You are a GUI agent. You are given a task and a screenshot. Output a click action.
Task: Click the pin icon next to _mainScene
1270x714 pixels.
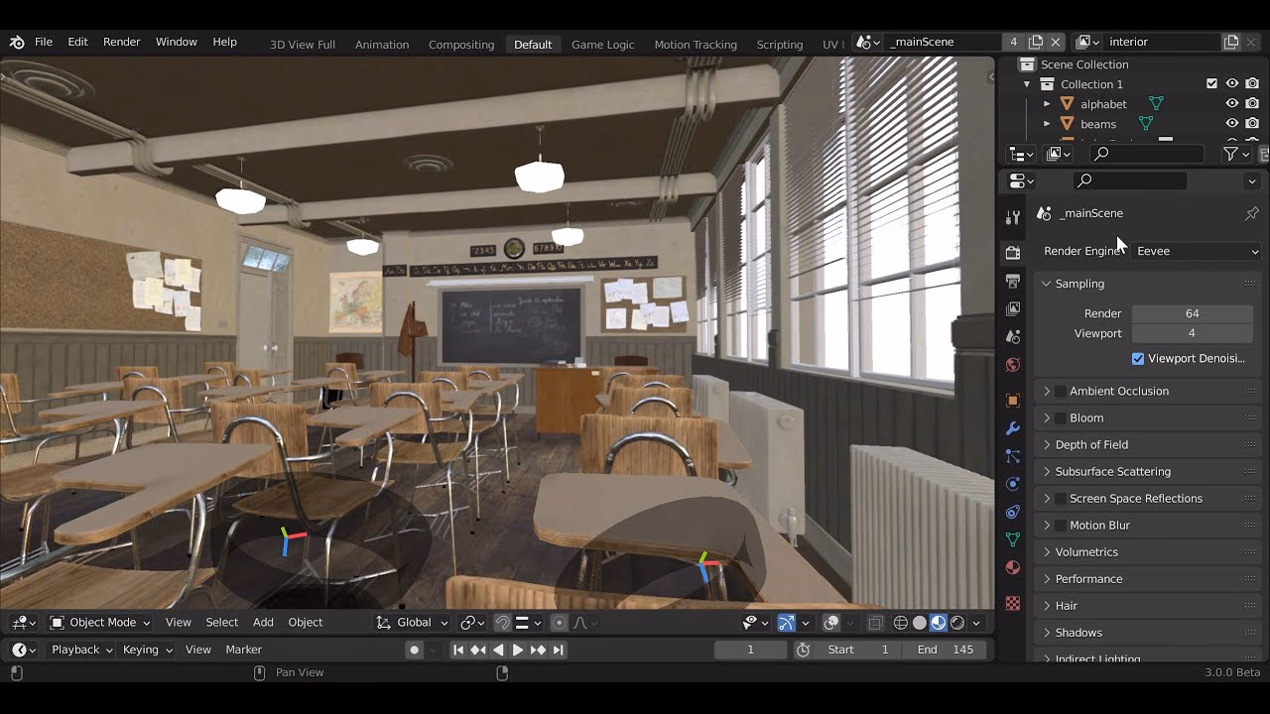click(x=1251, y=213)
